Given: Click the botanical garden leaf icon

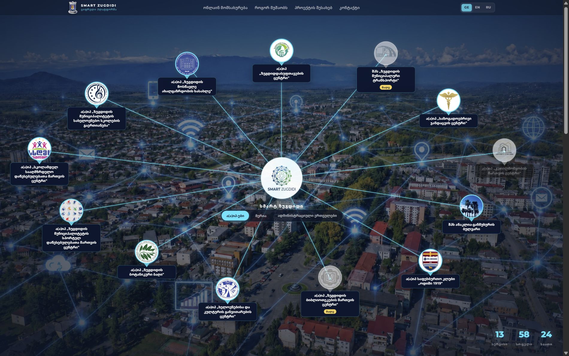Looking at the screenshot, I should pyautogui.click(x=146, y=251).
